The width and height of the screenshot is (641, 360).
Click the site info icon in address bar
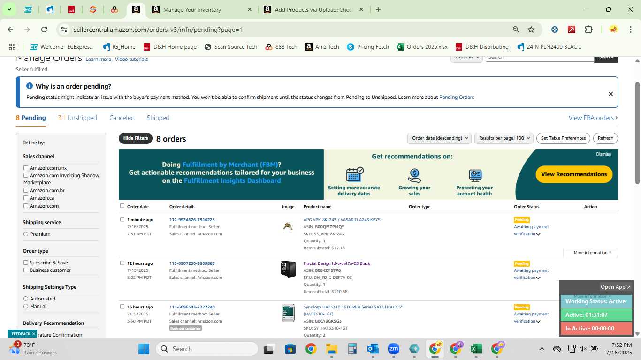(65, 30)
